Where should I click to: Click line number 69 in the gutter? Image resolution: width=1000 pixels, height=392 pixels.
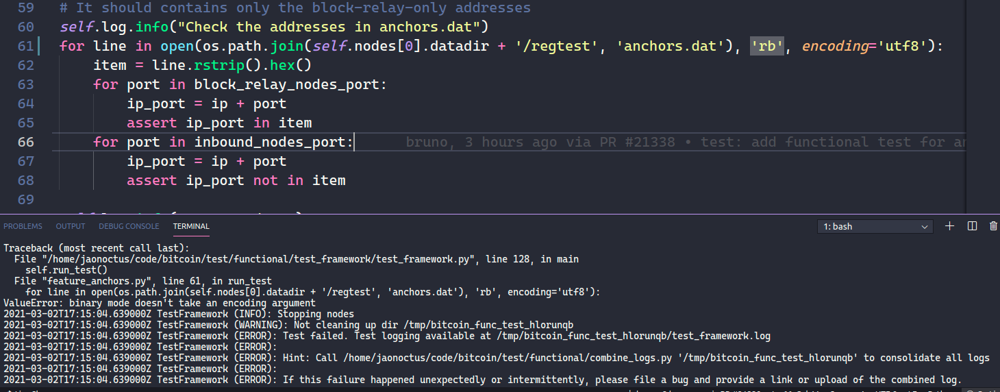[25, 200]
